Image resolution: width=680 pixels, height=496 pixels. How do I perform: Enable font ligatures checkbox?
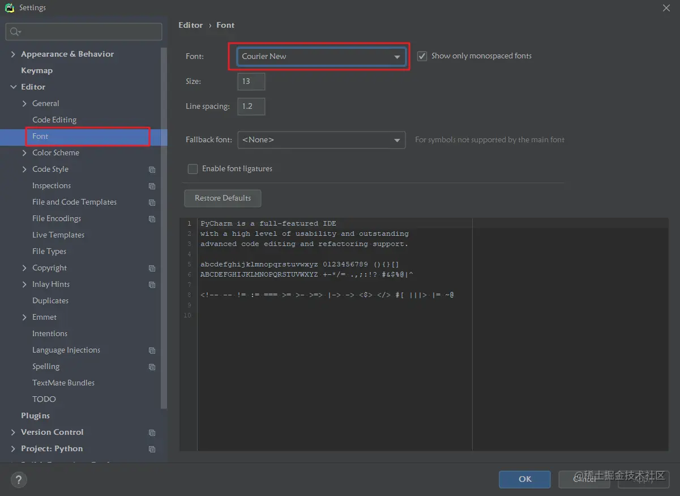193,169
